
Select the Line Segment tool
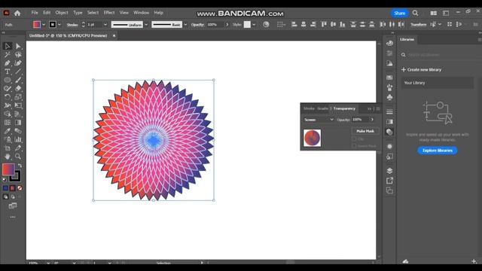[x=18, y=72]
